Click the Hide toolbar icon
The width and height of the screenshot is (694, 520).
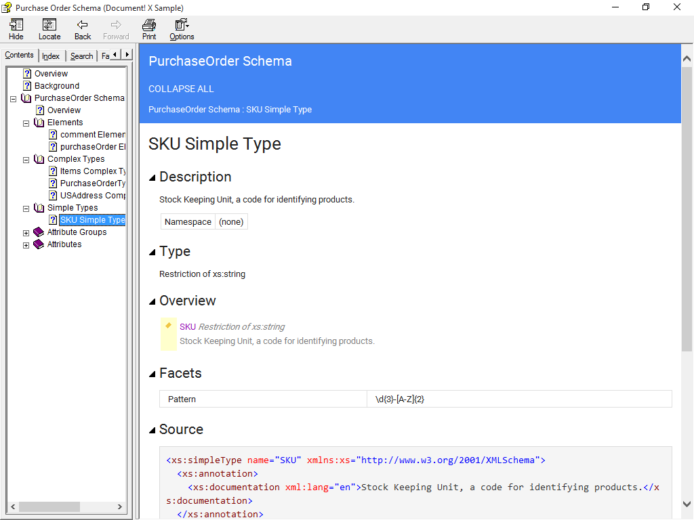16,25
